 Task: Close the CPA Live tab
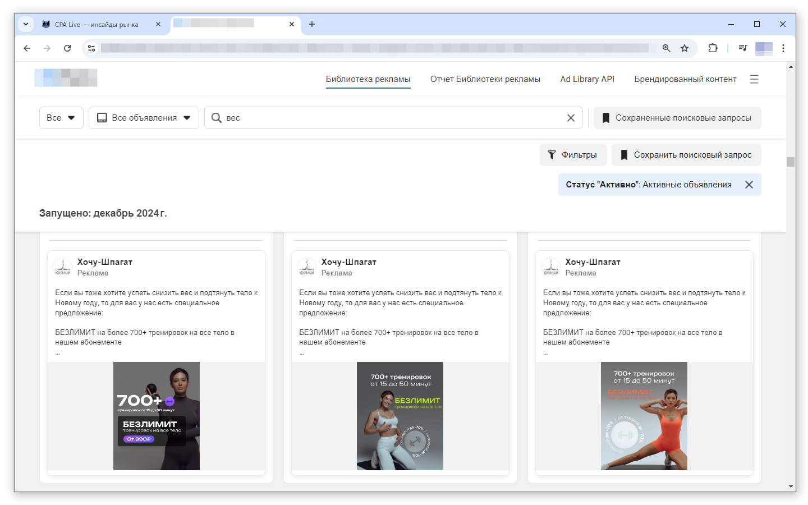tap(158, 24)
